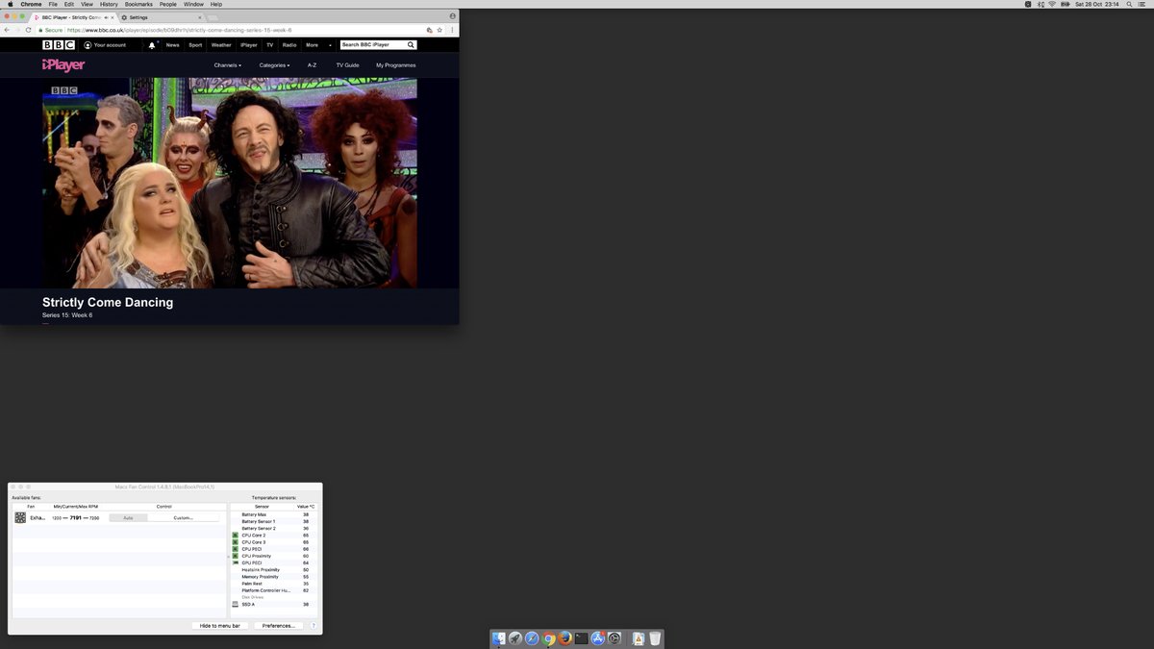
Task: Close the Settings tab
Action: [201, 17]
